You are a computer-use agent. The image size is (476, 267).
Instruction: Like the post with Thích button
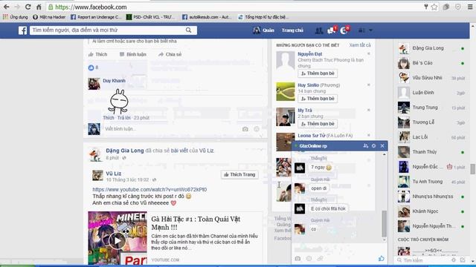point(97,54)
